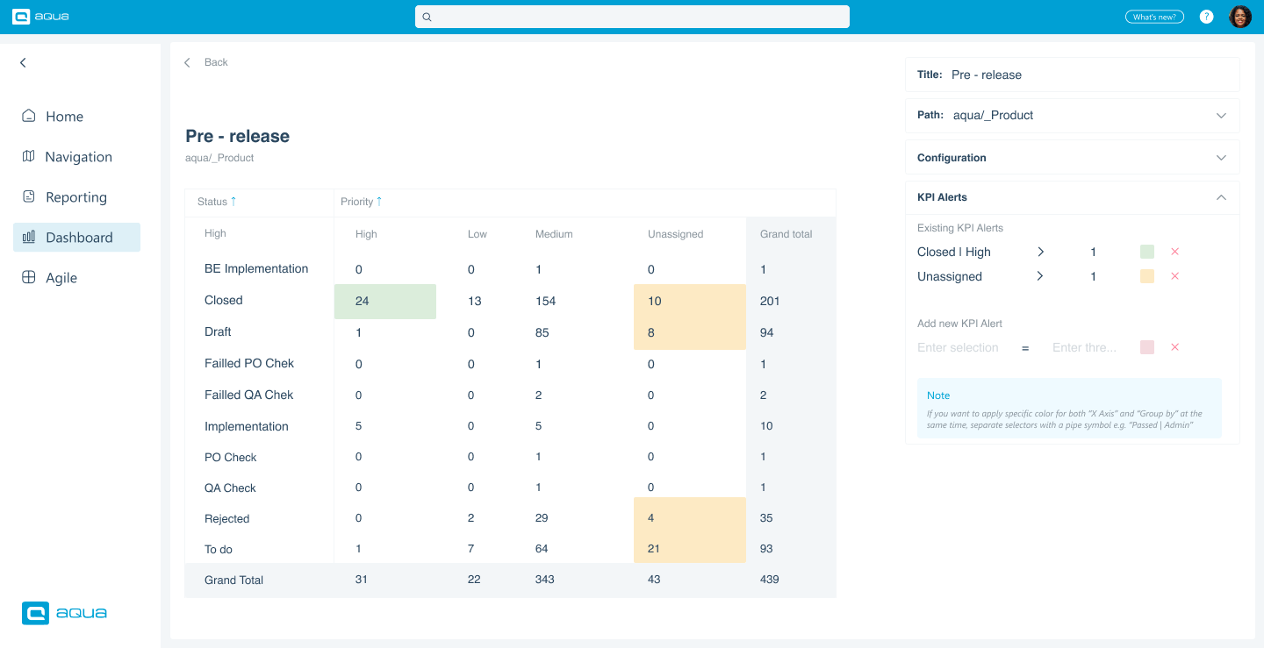Click the green cell with 24
1264x648 pixels.
click(x=385, y=301)
